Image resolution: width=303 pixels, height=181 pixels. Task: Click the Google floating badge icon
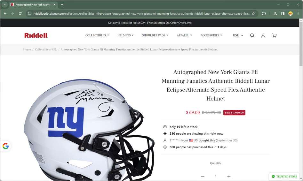(6, 146)
